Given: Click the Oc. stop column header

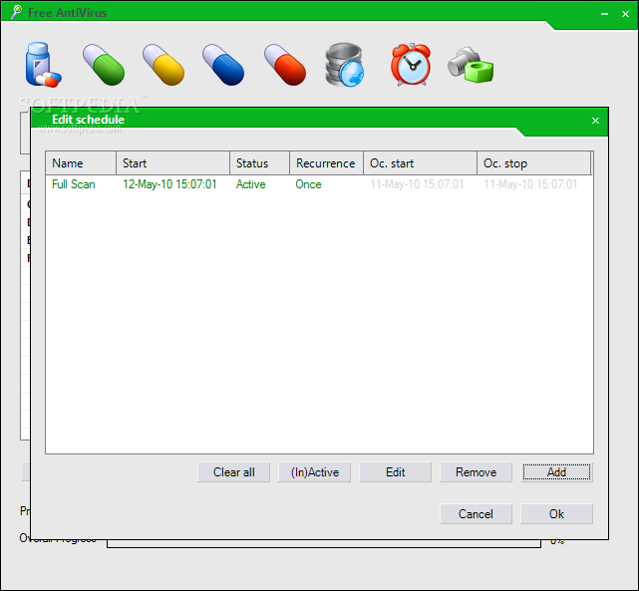Looking at the screenshot, I should tap(534, 163).
